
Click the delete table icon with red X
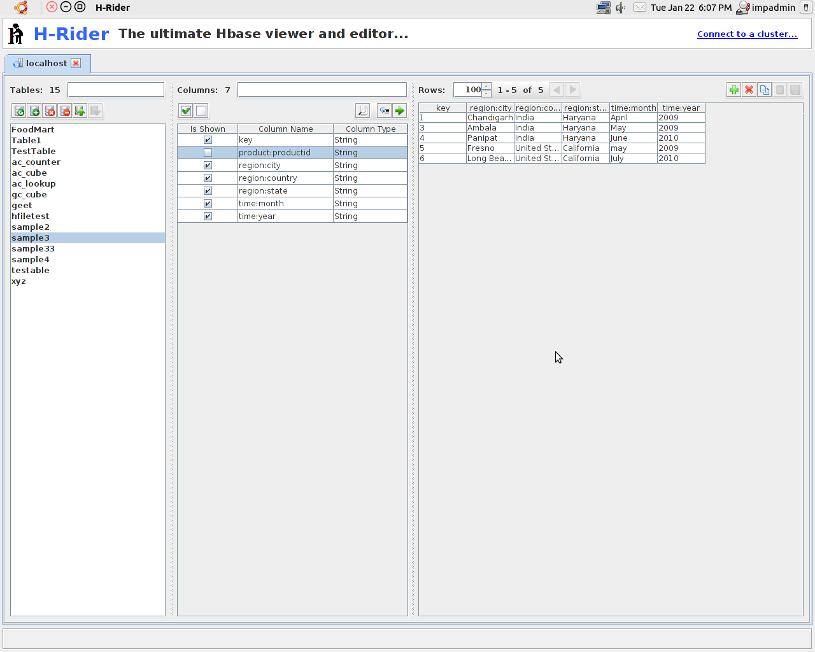click(50, 111)
